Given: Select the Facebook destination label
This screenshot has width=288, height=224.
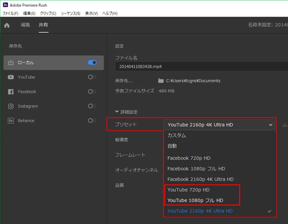Looking at the screenshot, I should click(27, 92).
